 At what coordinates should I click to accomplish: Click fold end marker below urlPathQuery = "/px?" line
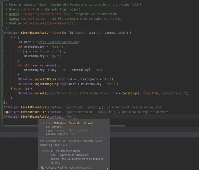click(x=3, y=61)
